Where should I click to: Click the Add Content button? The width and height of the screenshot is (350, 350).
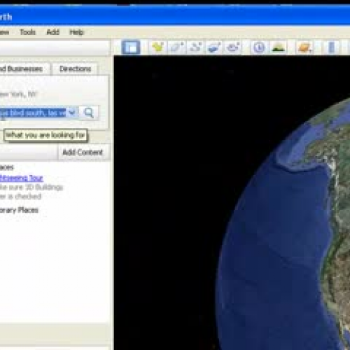point(83,153)
